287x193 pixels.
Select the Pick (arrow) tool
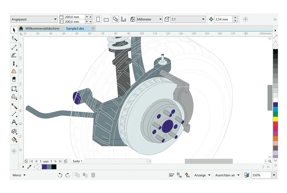(x=14, y=30)
